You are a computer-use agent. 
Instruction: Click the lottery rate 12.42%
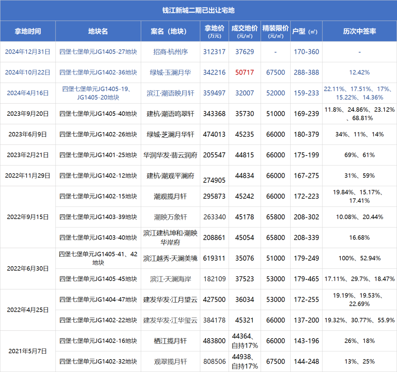(x=360, y=72)
